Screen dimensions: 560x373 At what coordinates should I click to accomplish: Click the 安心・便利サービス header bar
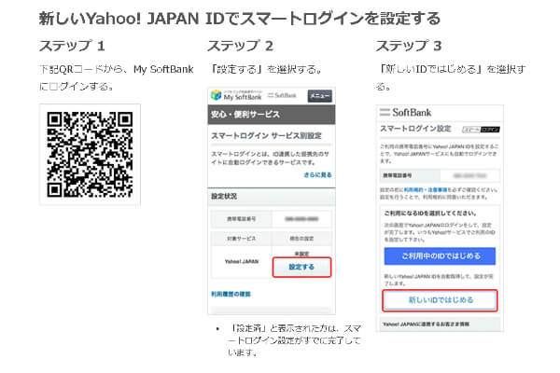[272, 115]
